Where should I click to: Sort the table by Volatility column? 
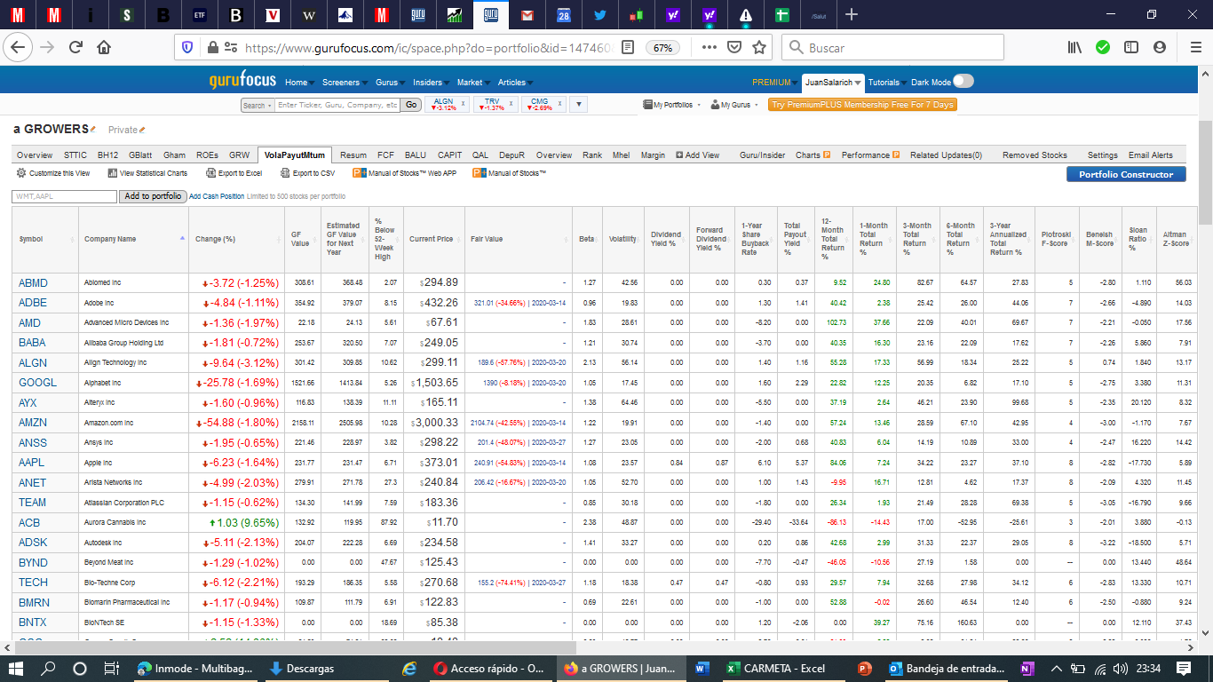[x=622, y=239]
